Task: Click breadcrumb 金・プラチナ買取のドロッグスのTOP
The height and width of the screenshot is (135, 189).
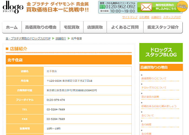Action: tap(28, 38)
